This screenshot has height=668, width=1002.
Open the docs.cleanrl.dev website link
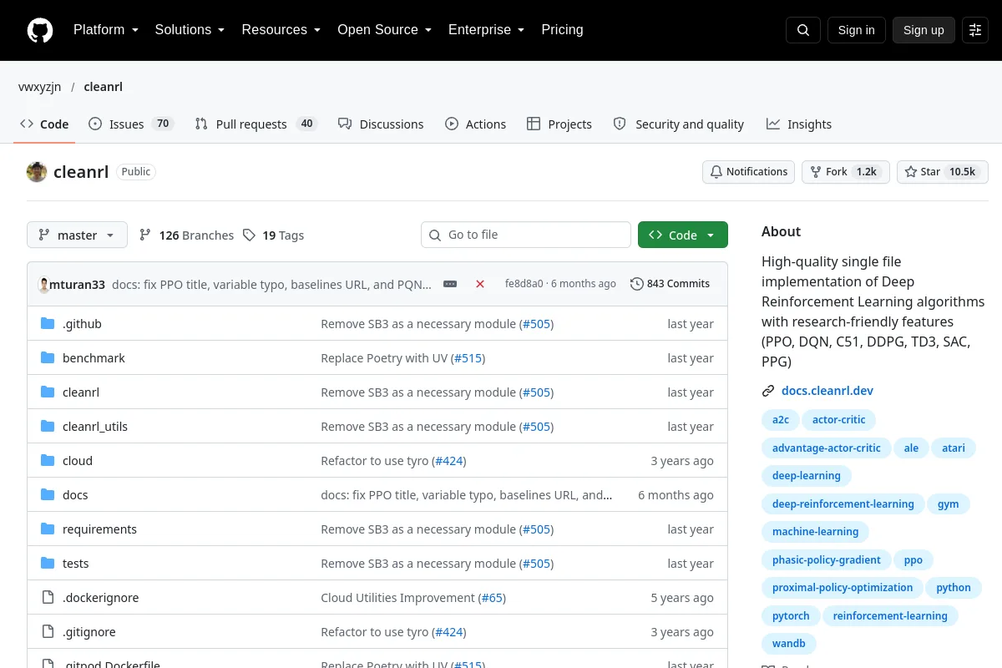pos(827,391)
